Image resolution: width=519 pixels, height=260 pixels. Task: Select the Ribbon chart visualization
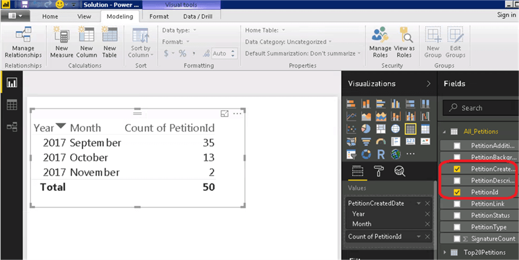425,116
